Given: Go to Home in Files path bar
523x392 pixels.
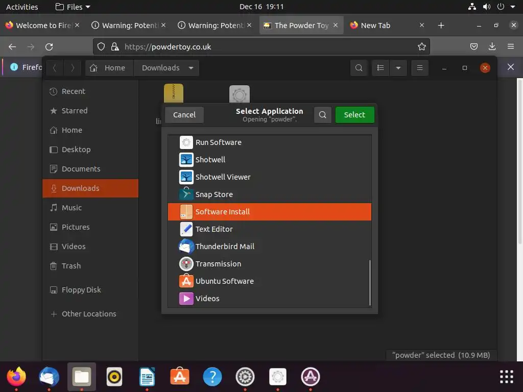Looking at the screenshot, I should (x=109, y=68).
